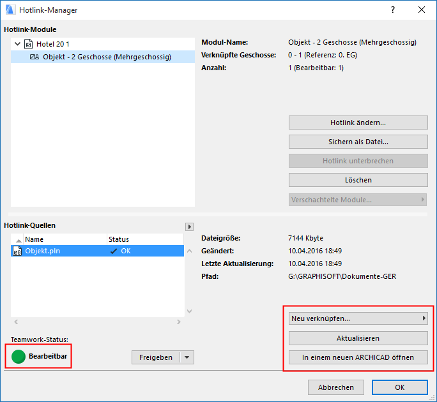This screenshot has height=402, width=437.
Task: Click the module icon beside Objekt - 2 Geschosse
Action: (34, 57)
